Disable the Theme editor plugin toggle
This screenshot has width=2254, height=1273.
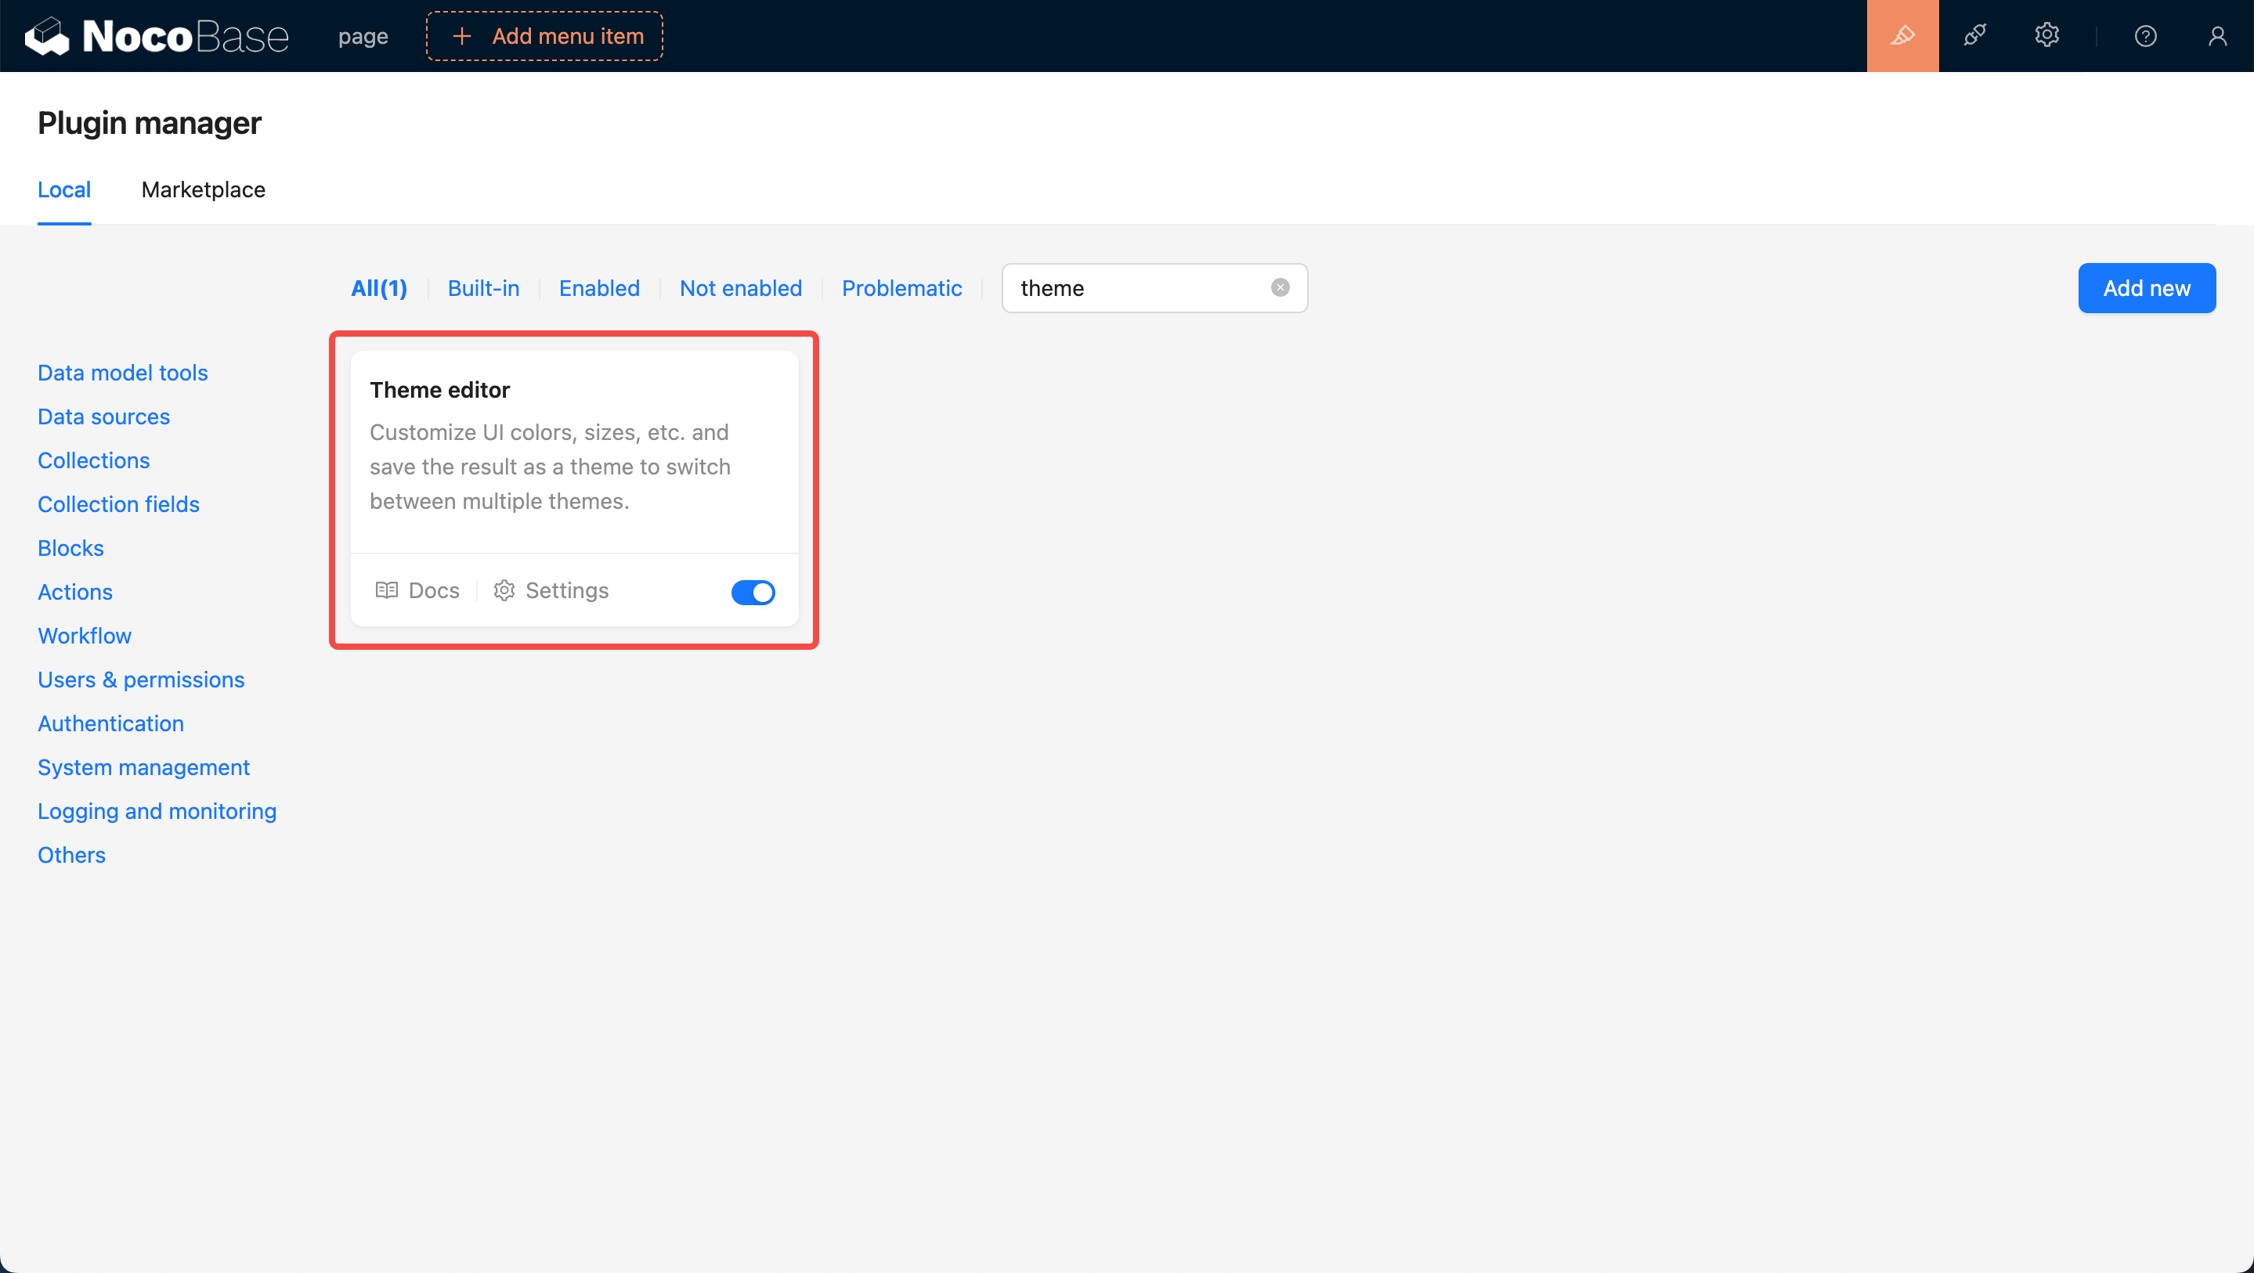753,593
